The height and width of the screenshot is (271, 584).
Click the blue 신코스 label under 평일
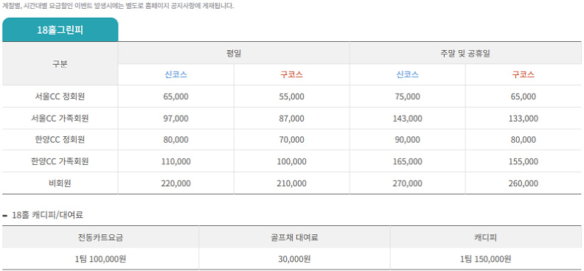[175, 74]
